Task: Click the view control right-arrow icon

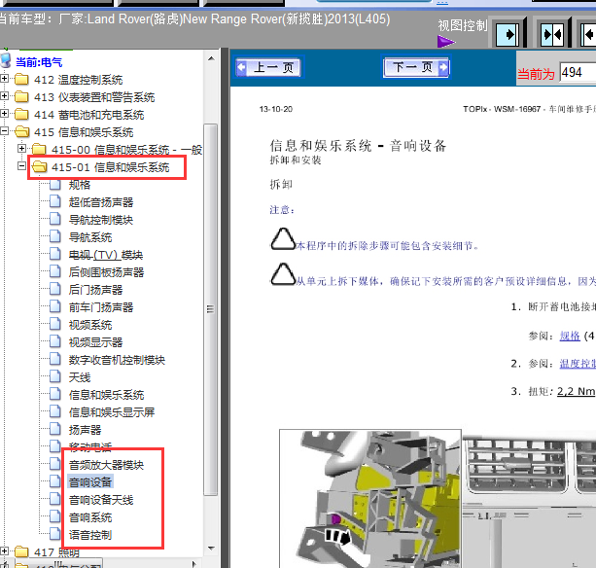Action: click(x=509, y=35)
